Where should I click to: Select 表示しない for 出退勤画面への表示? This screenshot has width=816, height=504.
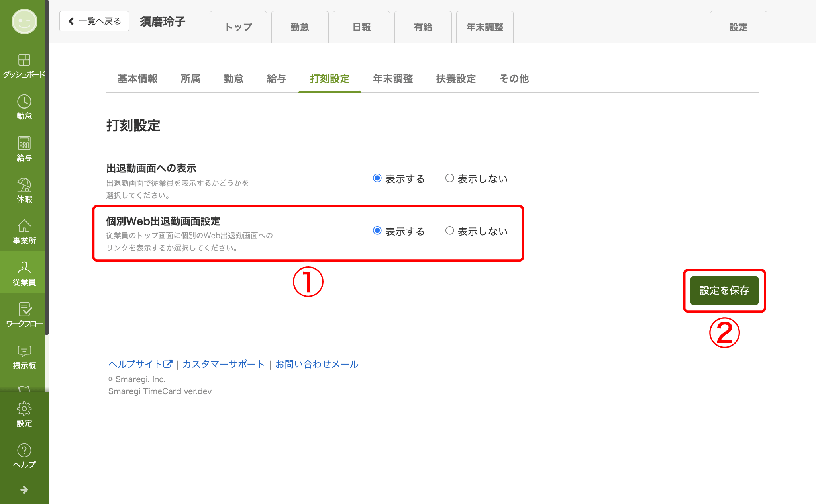pyautogui.click(x=450, y=178)
